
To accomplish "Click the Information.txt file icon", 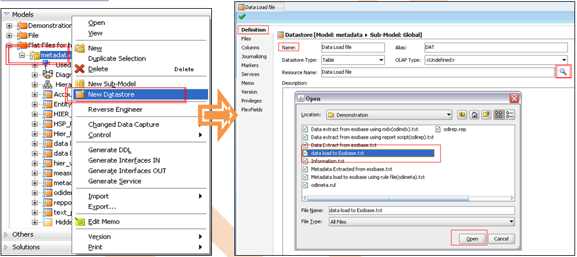I will pos(304,161).
